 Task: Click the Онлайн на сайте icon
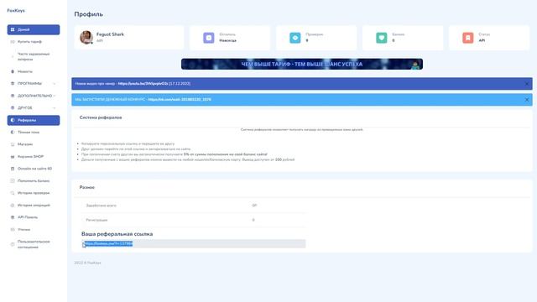coord(13,169)
